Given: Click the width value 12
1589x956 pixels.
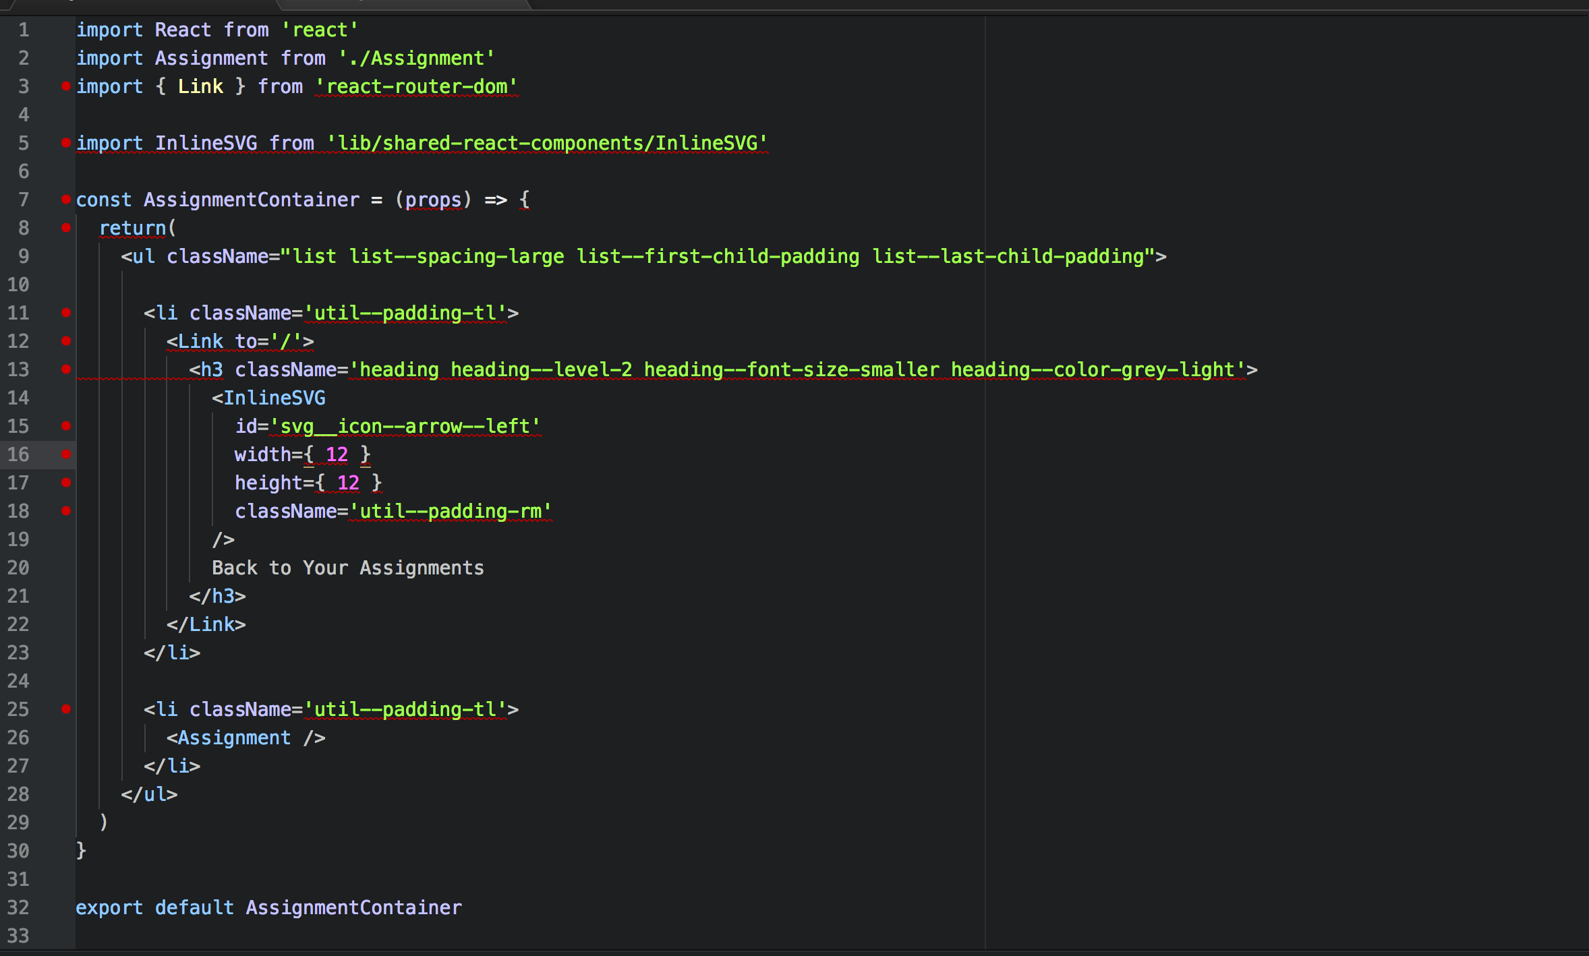Looking at the screenshot, I should tap(337, 454).
